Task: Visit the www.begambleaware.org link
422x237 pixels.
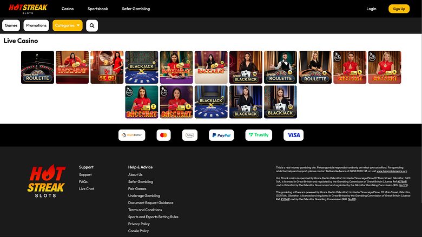Action: pyautogui.click(x=392, y=171)
